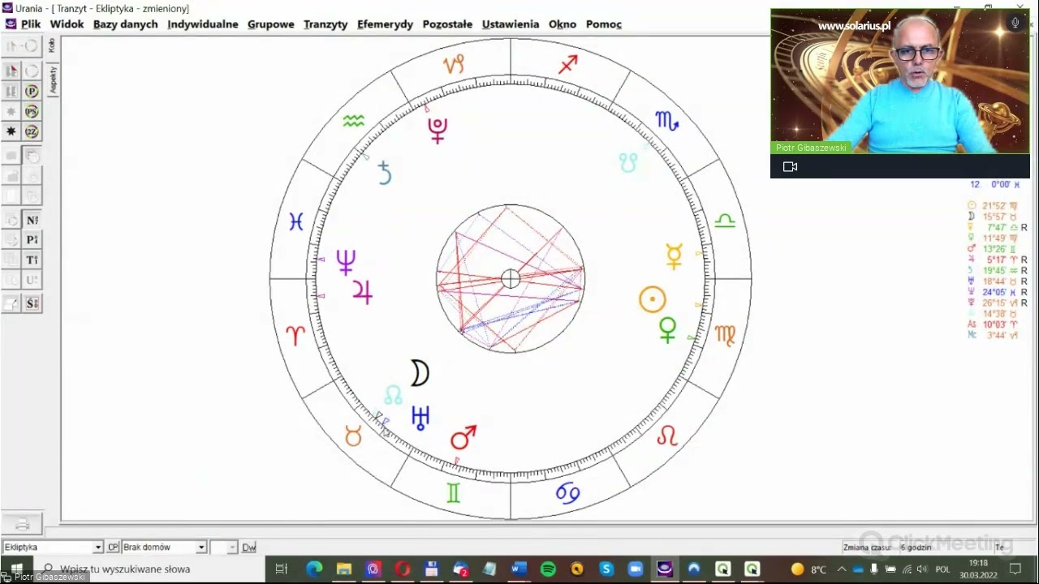The width and height of the screenshot is (1039, 584).
Task: Open the Pozostałe menu
Action: [447, 24]
